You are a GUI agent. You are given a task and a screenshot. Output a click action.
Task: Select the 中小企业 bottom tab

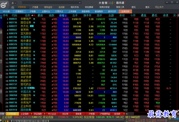tap(52, 114)
